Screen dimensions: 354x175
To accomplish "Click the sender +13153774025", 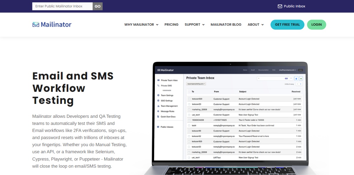I will click(219, 120).
